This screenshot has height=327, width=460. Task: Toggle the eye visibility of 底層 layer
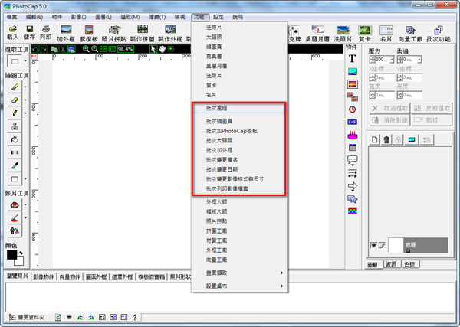tap(373, 245)
